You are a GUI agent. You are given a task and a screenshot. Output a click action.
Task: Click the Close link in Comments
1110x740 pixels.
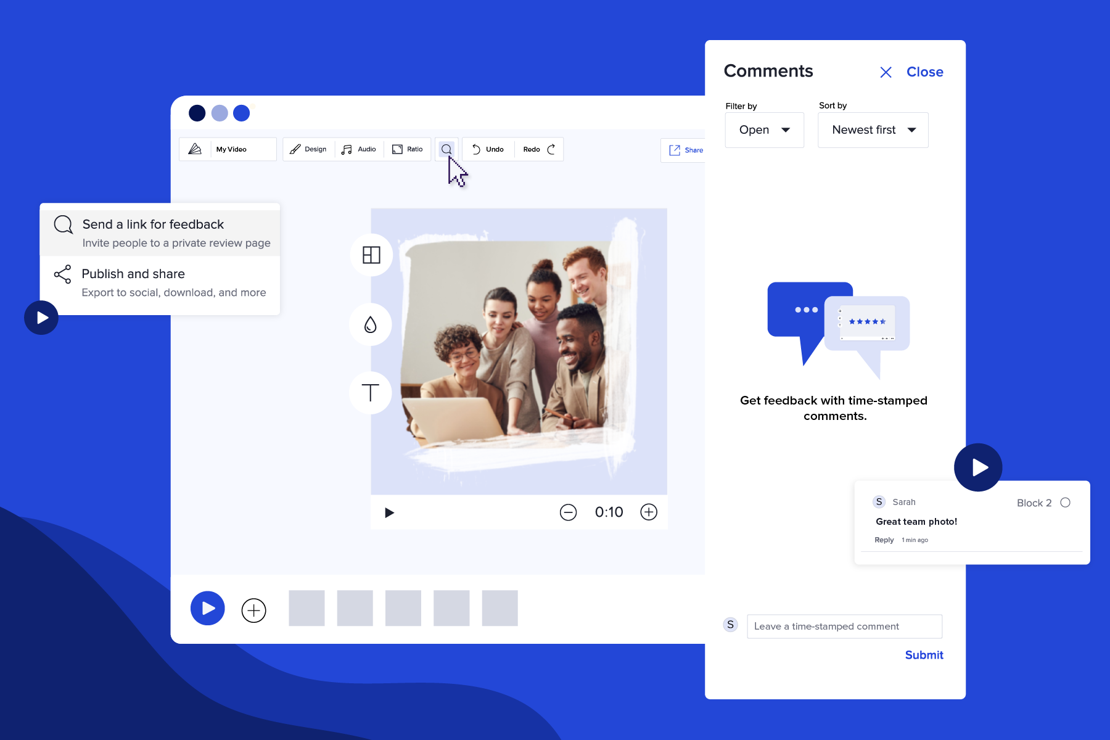[924, 72]
